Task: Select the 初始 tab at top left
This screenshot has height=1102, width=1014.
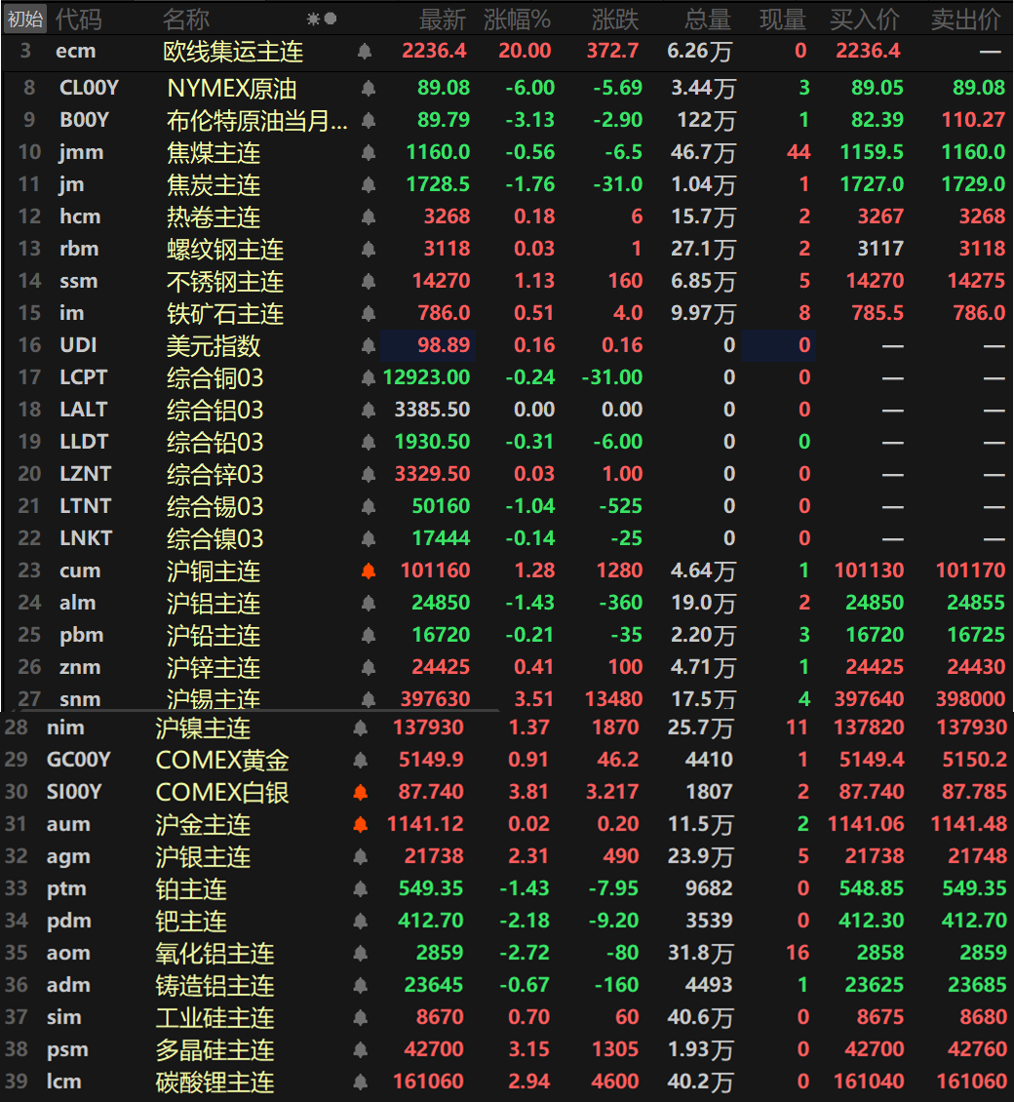Action: (24, 17)
